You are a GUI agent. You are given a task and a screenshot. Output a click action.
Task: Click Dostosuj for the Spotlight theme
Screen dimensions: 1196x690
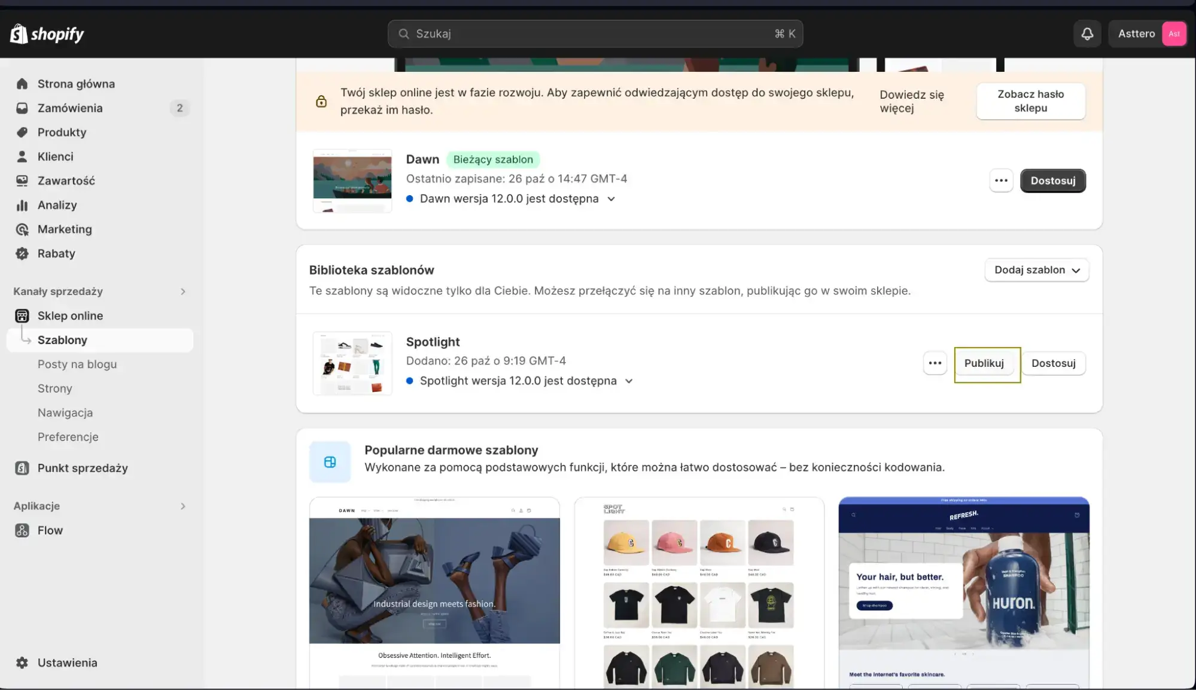click(x=1054, y=363)
